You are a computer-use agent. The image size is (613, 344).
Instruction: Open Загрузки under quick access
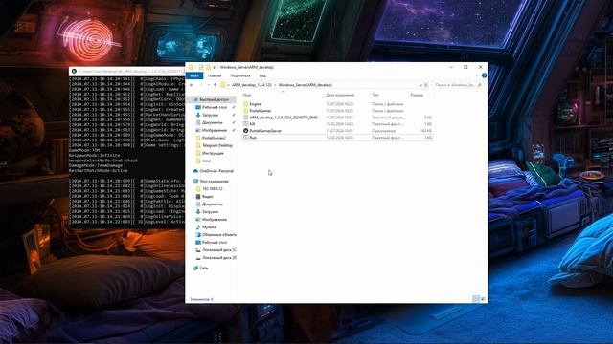tap(210, 115)
